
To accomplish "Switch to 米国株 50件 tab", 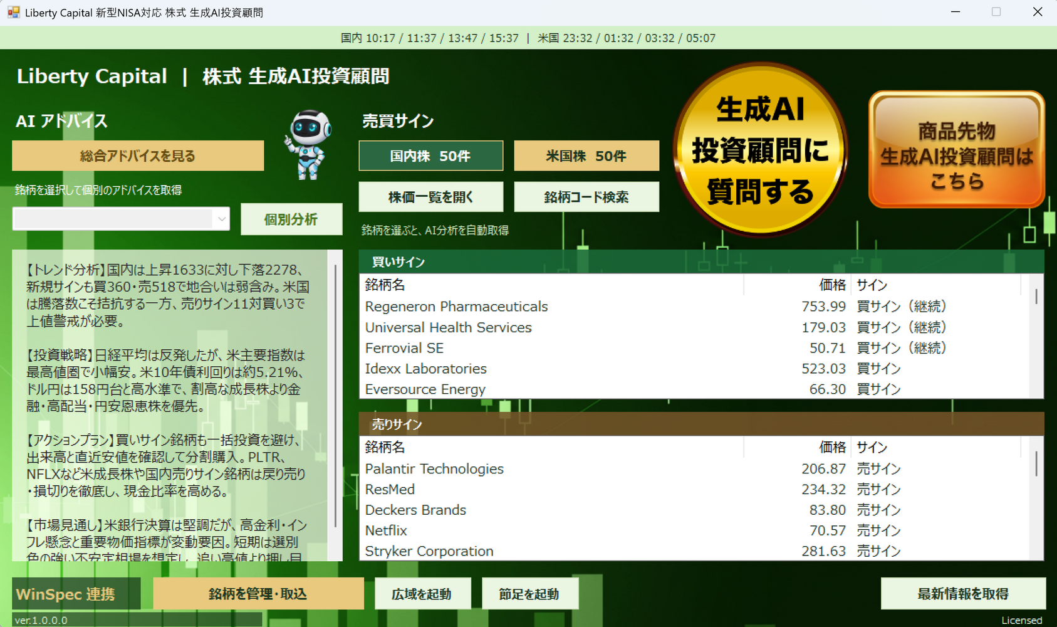I will tap(586, 155).
